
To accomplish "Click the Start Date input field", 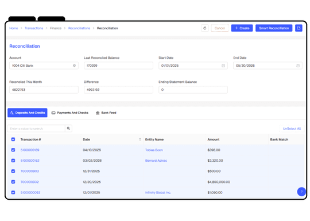I will tap(193, 66).
